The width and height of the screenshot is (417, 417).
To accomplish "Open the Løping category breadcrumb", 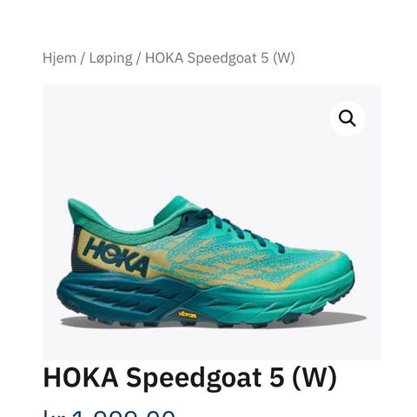I will [110, 58].
